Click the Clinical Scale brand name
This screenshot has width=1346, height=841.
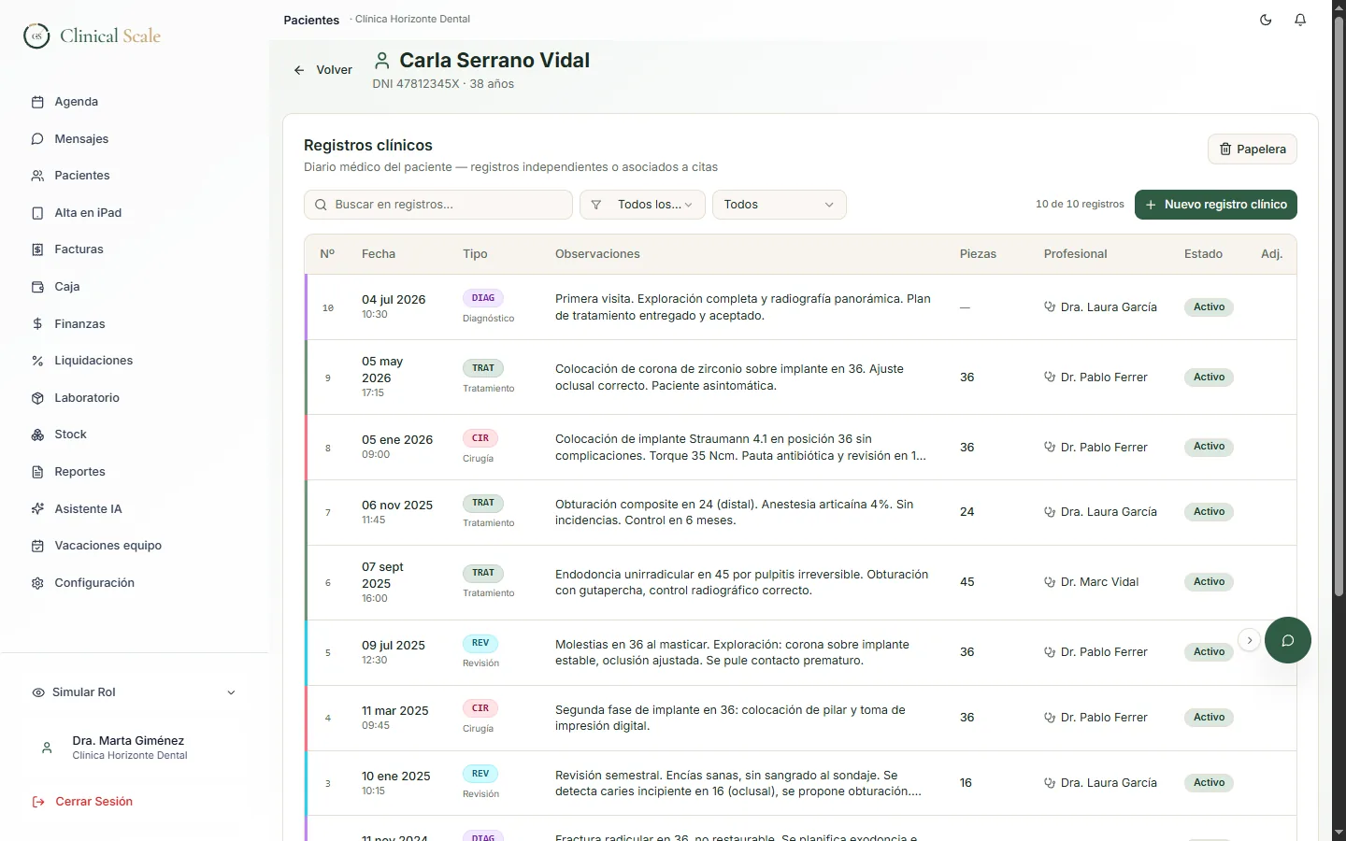tap(110, 36)
